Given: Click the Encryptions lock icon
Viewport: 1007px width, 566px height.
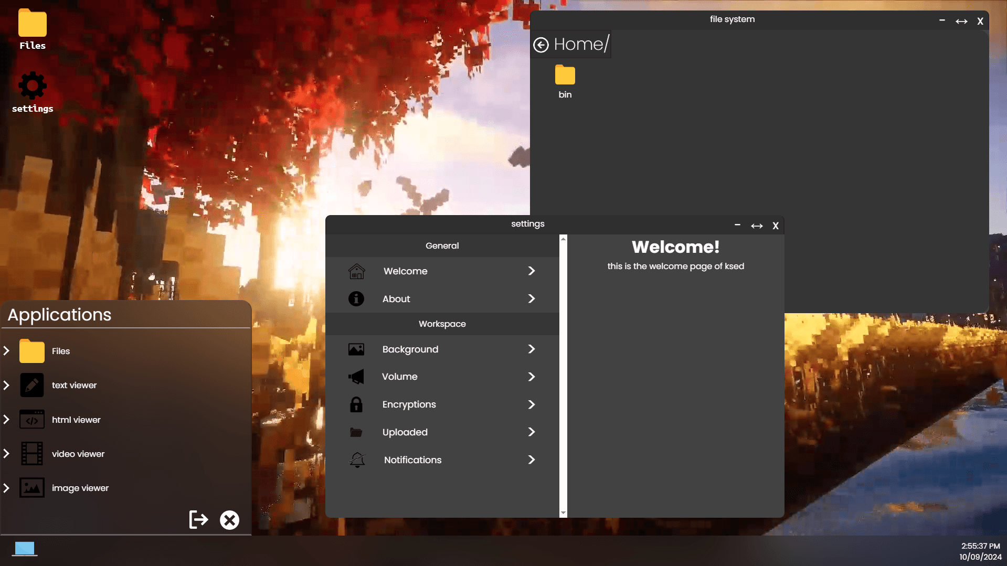Looking at the screenshot, I should 356,404.
